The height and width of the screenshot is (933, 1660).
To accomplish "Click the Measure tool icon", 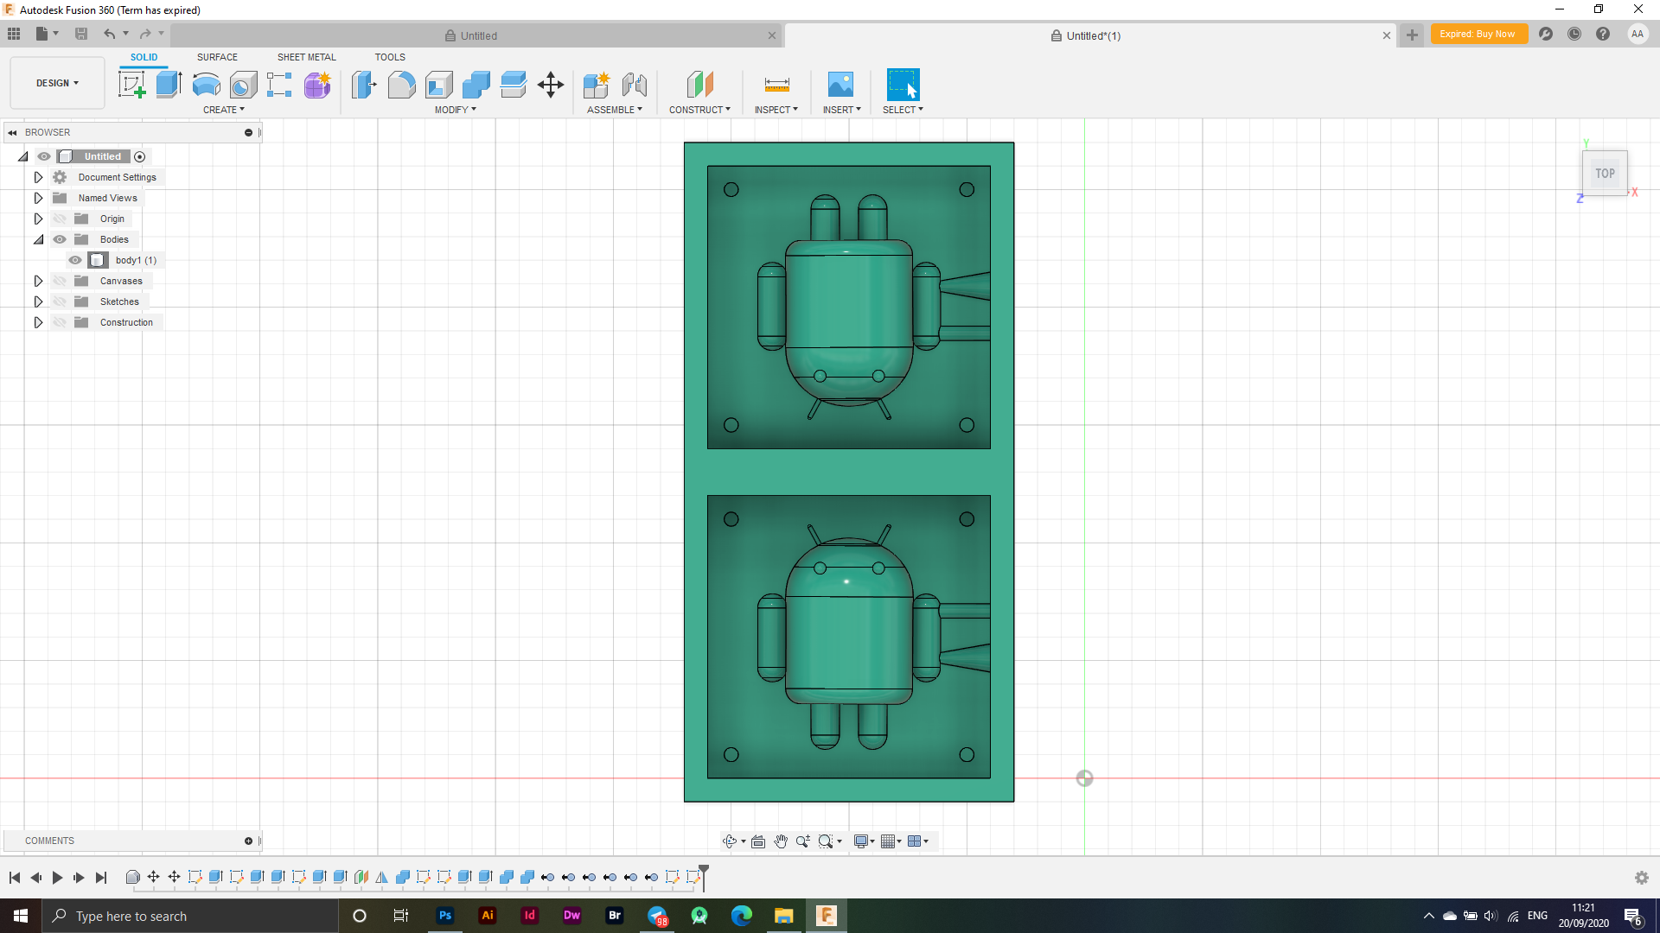I will click(776, 85).
